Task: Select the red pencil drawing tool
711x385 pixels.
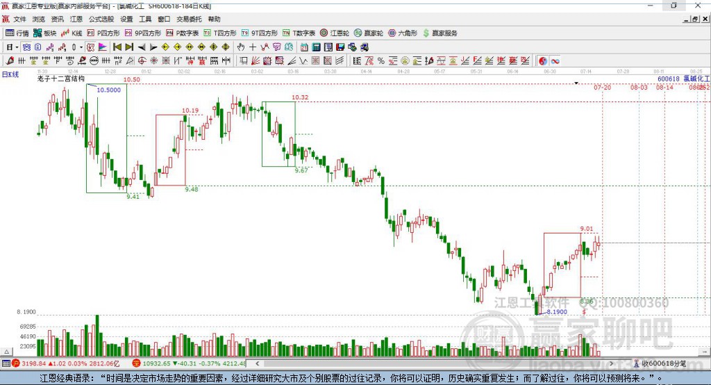Action: (x=10, y=61)
